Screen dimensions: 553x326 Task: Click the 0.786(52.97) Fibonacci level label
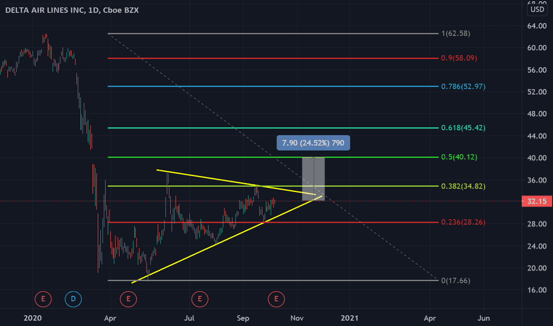[463, 87]
